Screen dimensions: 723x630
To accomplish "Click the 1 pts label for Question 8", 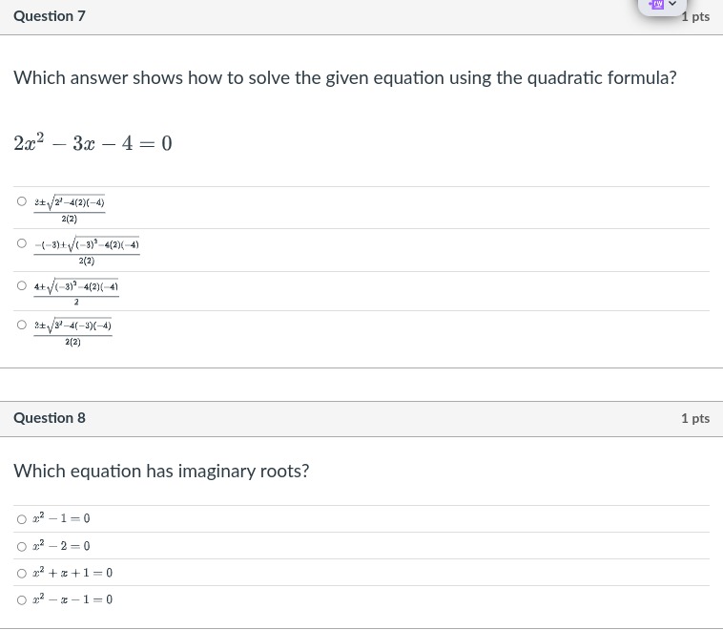I will 695,419.
